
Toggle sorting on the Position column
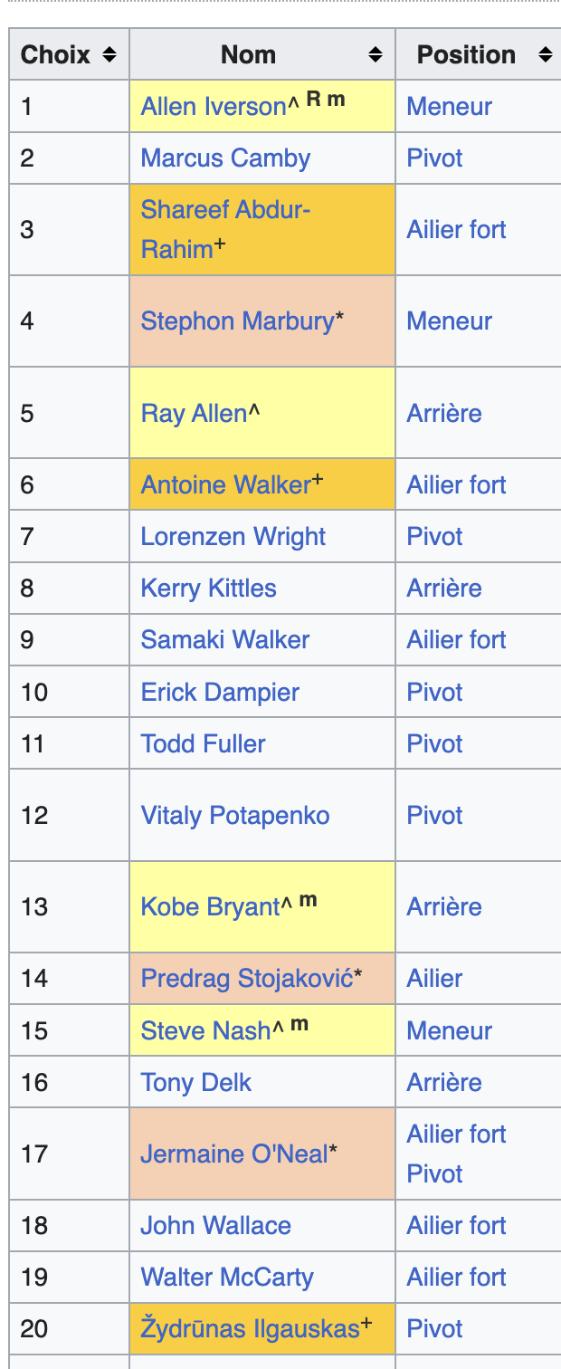[x=545, y=55]
